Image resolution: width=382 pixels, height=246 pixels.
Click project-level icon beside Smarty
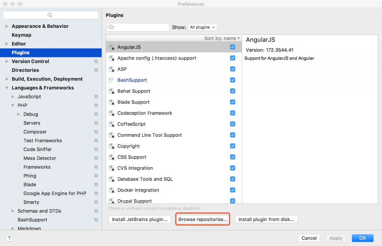(96, 202)
